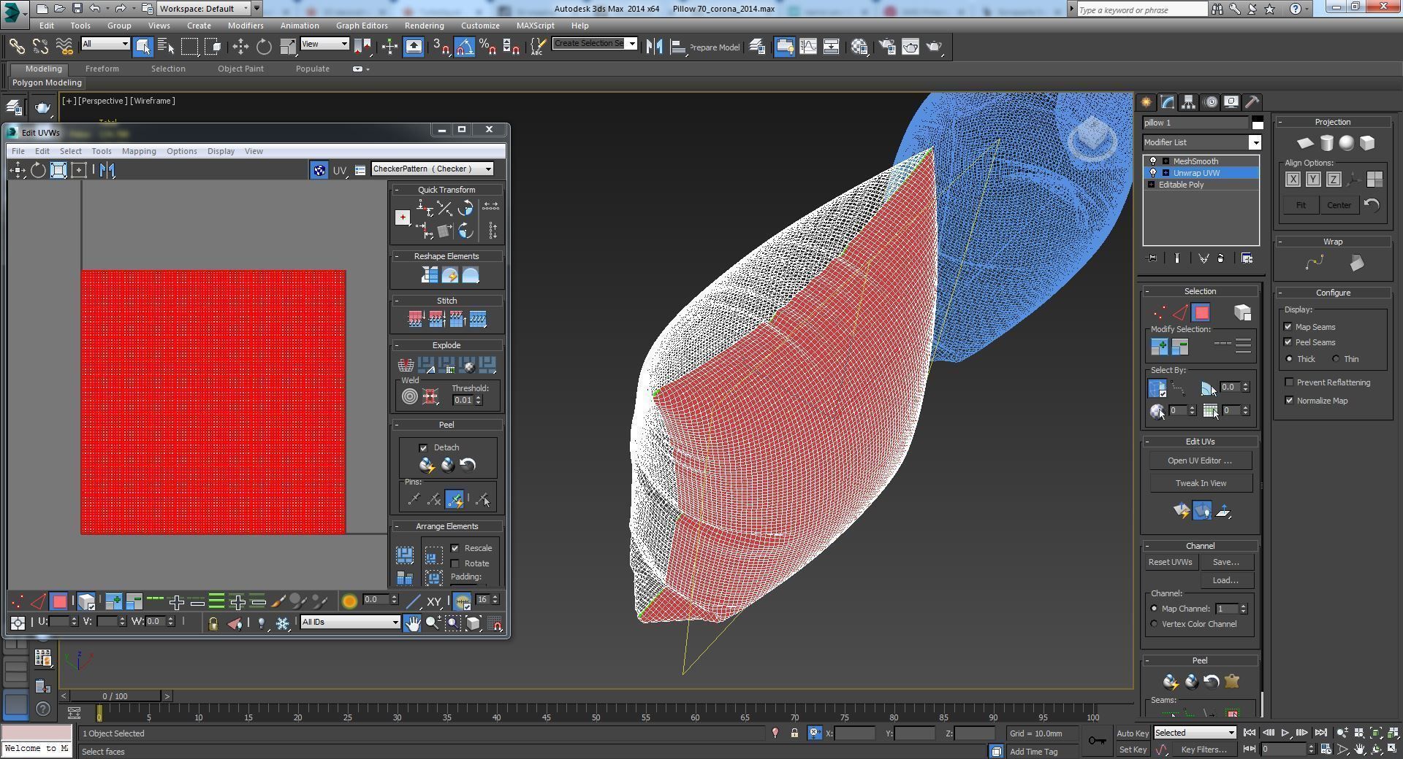Click Rotate tool in Edit UVWs toolbar
Image resolution: width=1403 pixels, height=759 pixels.
pyautogui.click(x=38, y=171)
